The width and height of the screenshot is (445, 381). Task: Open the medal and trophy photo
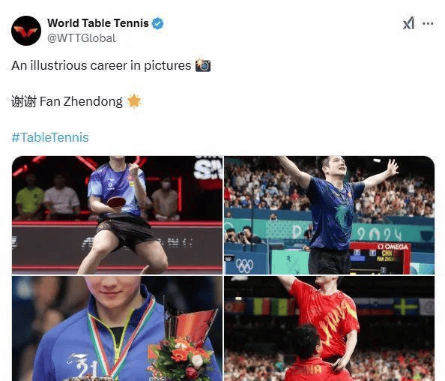(x=117, y=328)
